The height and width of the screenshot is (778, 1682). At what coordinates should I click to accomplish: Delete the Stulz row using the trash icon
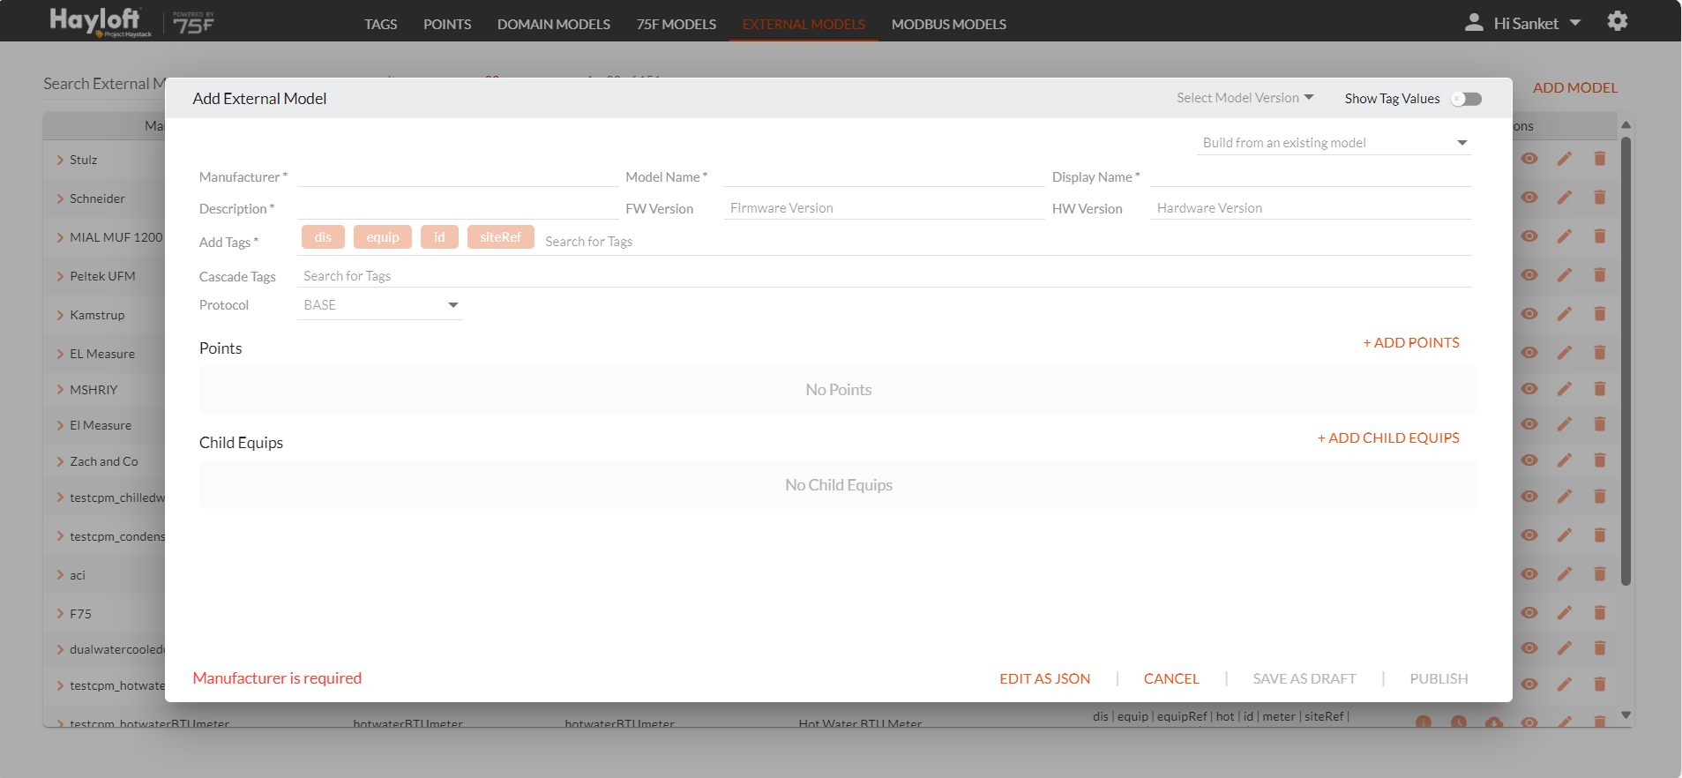pos(1599,159)
